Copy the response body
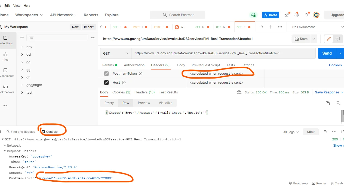 coord(328,103)
